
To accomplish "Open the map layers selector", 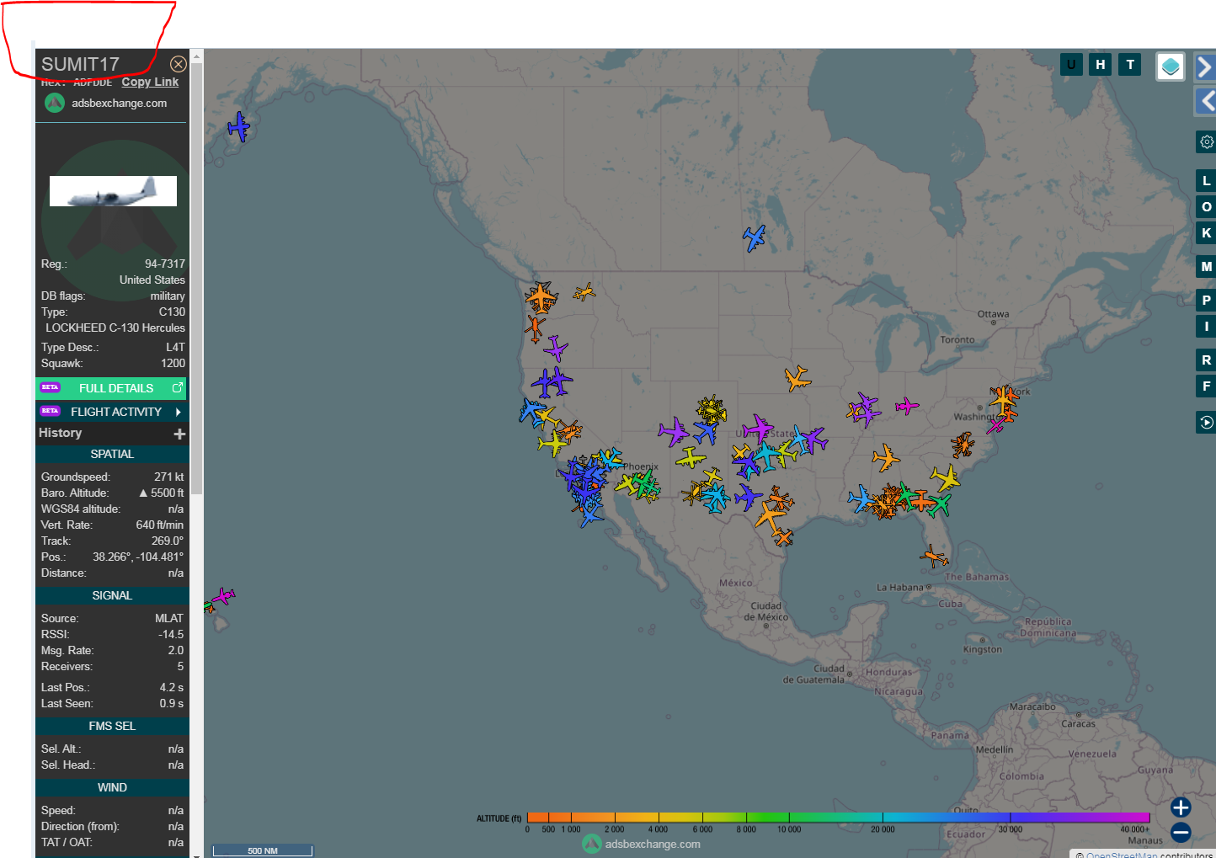I will (x=1171, y=67).
